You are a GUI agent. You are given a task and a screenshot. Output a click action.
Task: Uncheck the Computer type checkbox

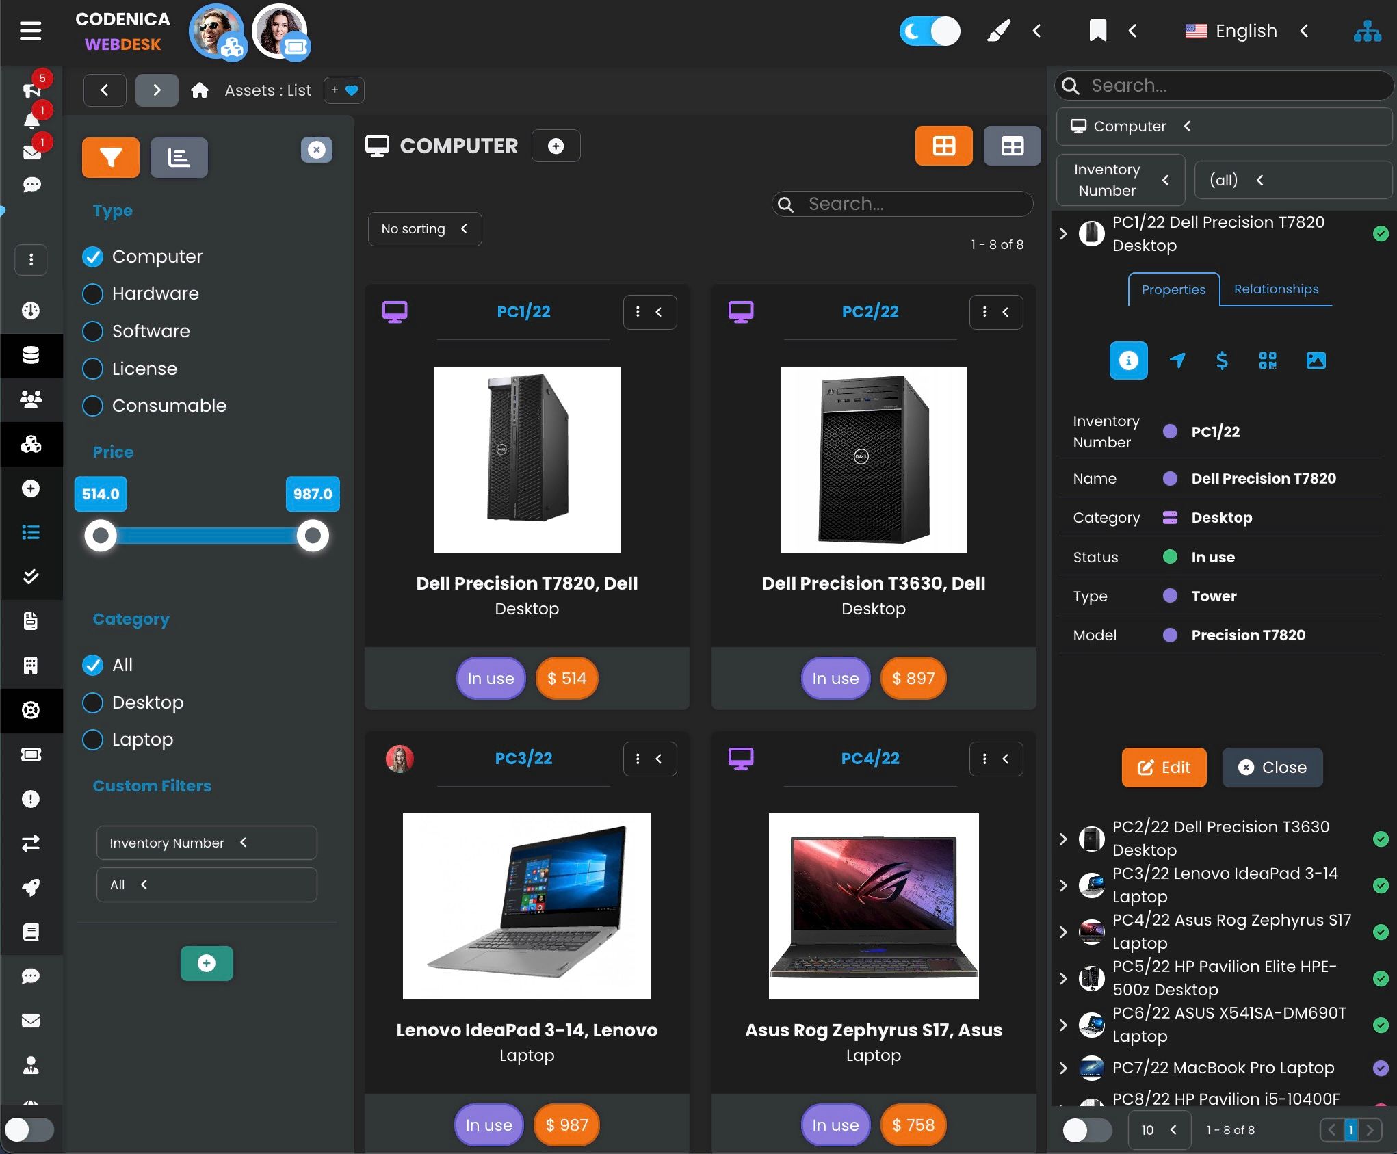coord(92,257)
